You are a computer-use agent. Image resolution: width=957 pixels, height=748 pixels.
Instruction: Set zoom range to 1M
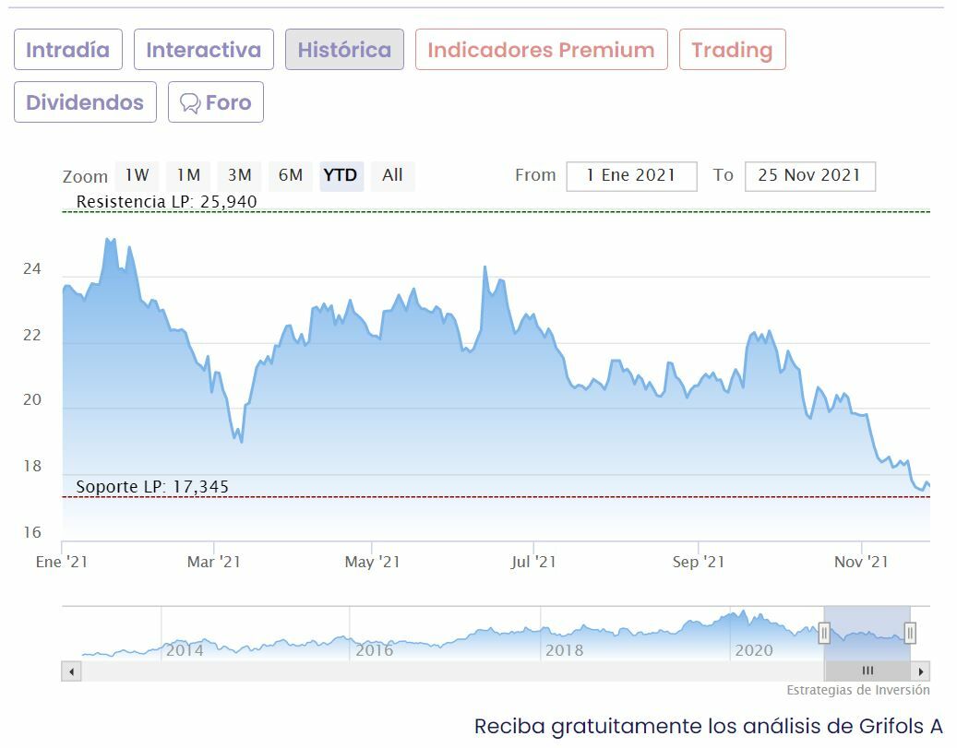[x=188, y=175]
